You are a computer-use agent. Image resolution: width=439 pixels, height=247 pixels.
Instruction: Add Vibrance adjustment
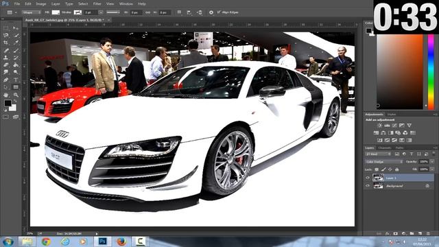(410, 126)
